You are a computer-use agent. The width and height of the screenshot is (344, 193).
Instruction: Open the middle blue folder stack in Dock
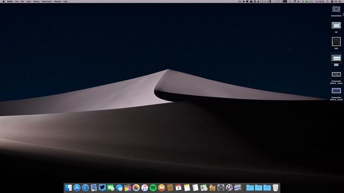(x=259, y=188)
